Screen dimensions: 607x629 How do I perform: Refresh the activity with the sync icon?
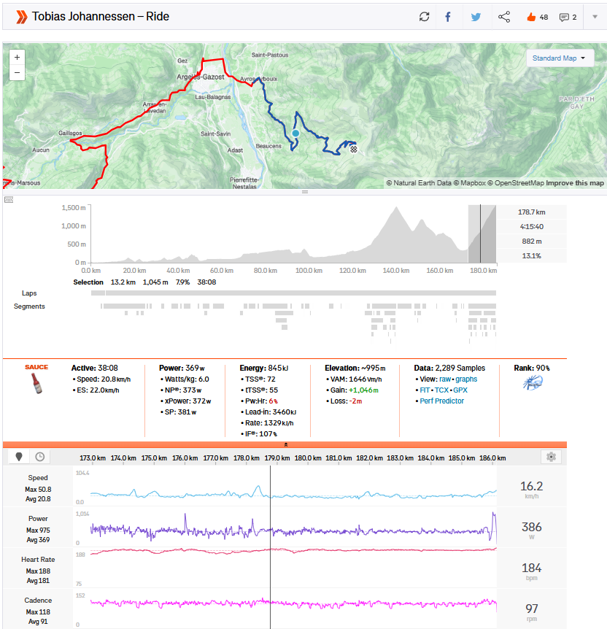click(x=425, y=17)
